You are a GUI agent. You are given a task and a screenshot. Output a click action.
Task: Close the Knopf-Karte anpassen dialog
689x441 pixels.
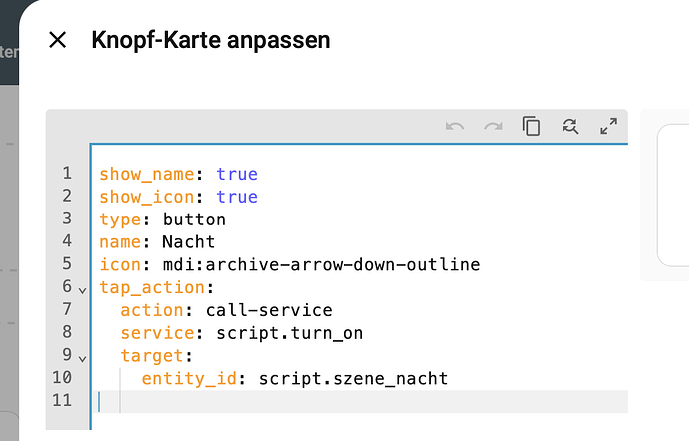click(58, 40)
